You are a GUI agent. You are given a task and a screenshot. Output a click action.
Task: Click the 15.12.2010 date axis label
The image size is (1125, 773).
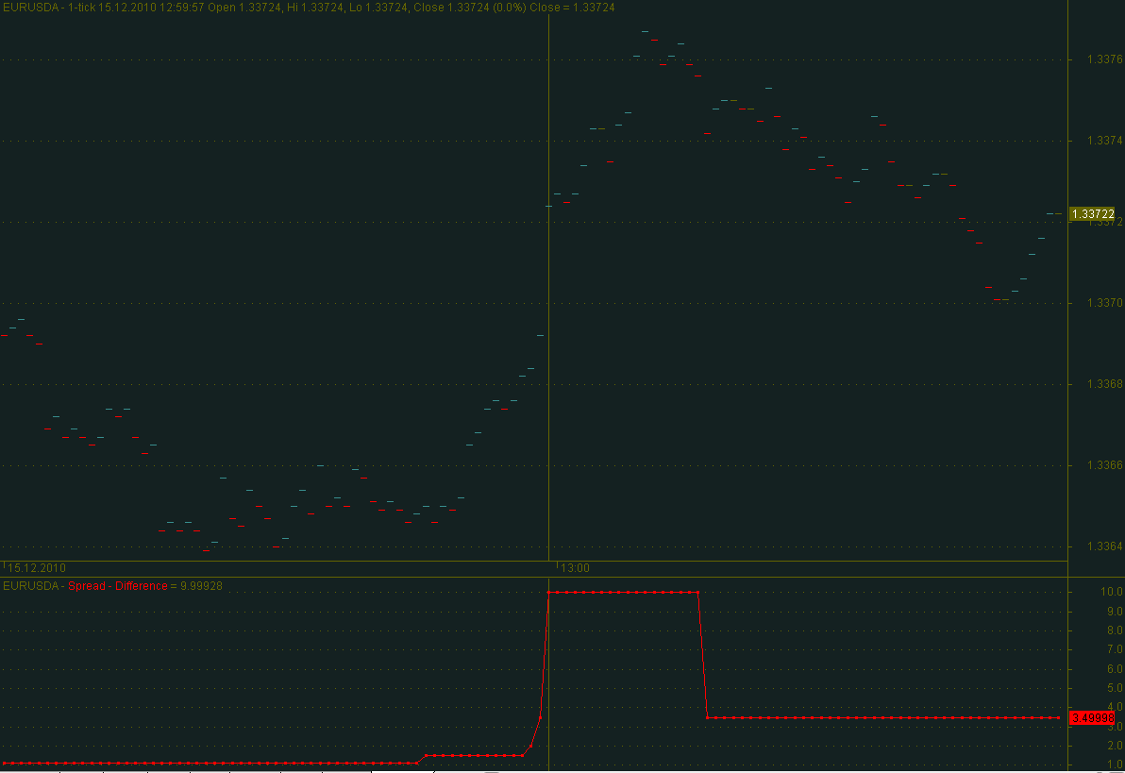37,568
